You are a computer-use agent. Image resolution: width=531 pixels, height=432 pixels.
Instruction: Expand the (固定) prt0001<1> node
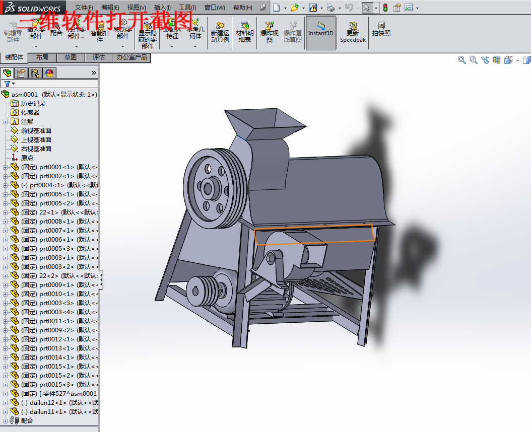click(5, 167)
